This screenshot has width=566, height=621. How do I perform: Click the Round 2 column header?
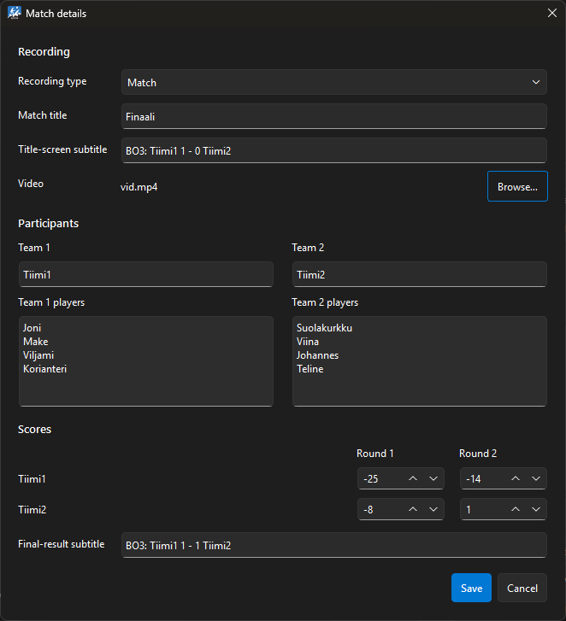[478, 453]
